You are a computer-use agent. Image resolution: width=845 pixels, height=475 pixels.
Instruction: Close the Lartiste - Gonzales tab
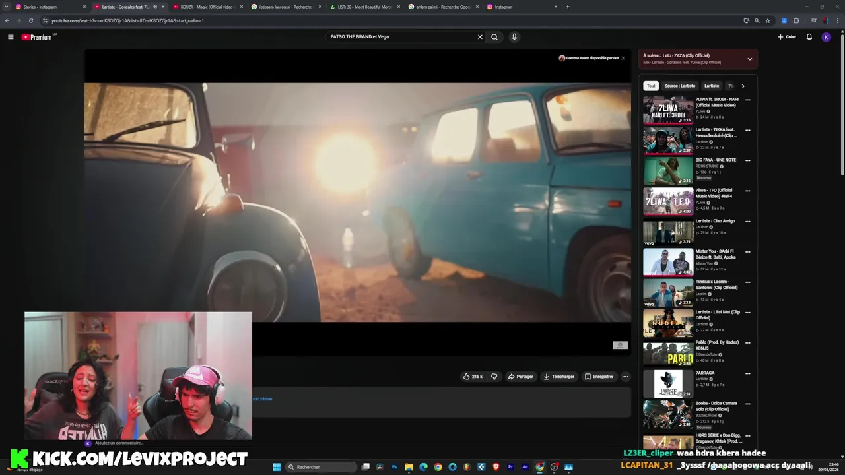tap(163, 7)
